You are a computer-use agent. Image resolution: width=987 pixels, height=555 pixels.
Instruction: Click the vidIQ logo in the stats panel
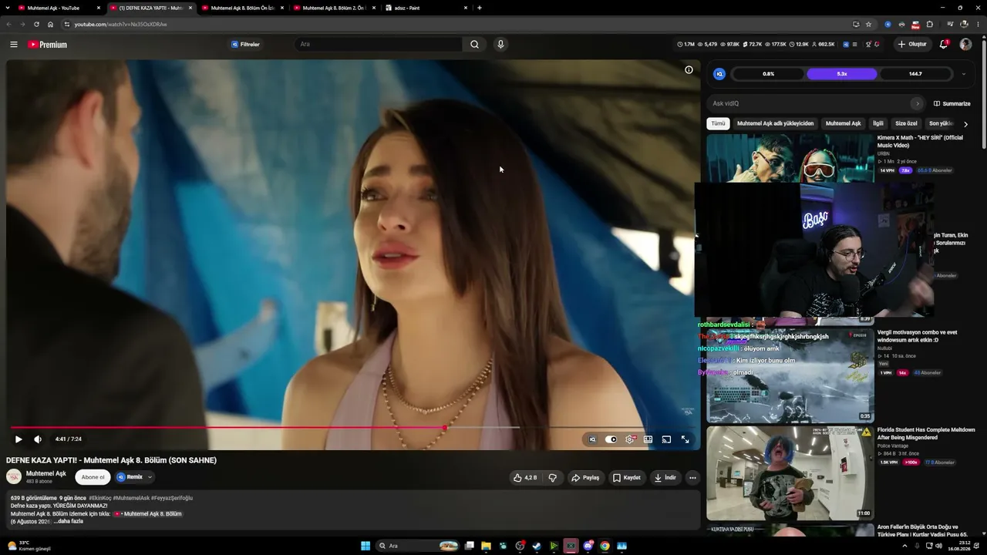pyautogui.click(x=719, y=74)
